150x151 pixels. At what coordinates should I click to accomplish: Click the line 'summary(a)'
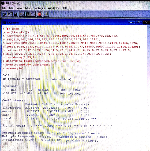15,68
